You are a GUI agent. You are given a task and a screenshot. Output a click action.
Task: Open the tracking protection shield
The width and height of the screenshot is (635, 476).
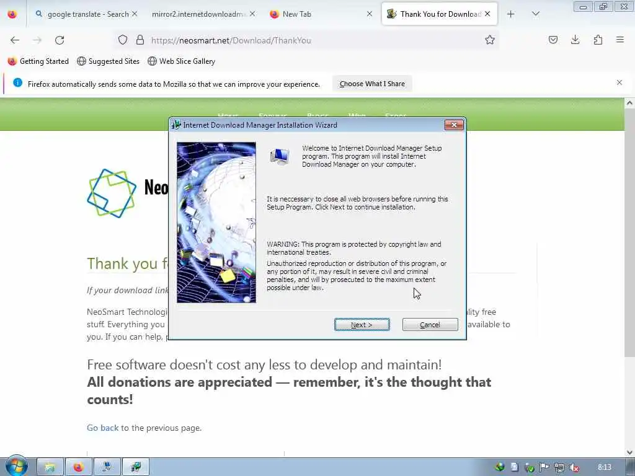(123, 40)
